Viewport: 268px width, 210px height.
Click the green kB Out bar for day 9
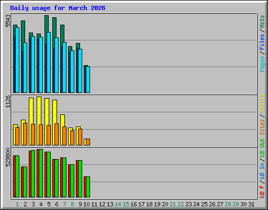point(80,179)
